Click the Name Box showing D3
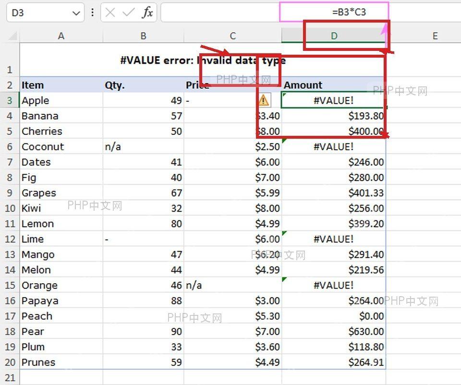The height and width of the screenshot is (385, 461). [x=45, y=12]
